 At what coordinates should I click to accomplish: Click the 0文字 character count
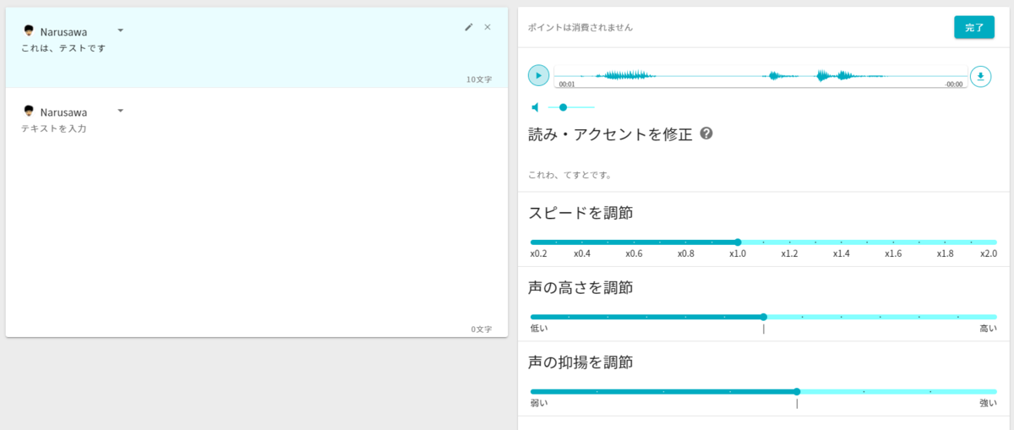coord(482,329)
